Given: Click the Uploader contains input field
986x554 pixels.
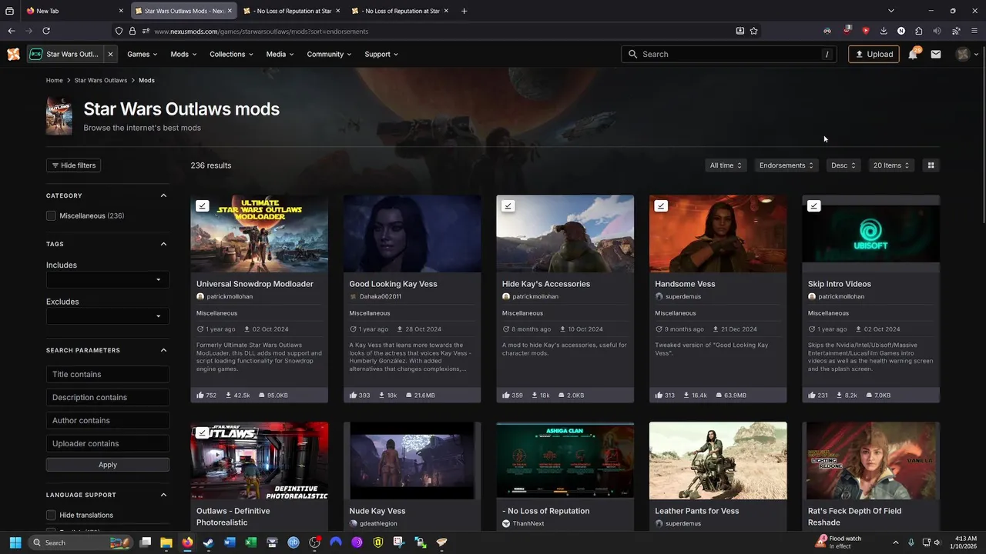Looking at the screenshot, I should [108, 443].
